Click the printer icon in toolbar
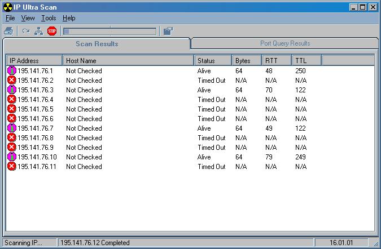This screenshot has width=381, height=249. tap(8, 32)
